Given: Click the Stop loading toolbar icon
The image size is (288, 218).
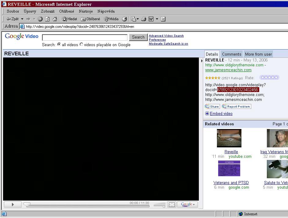Looking at the screenshot, I should (x=40, y=19).
